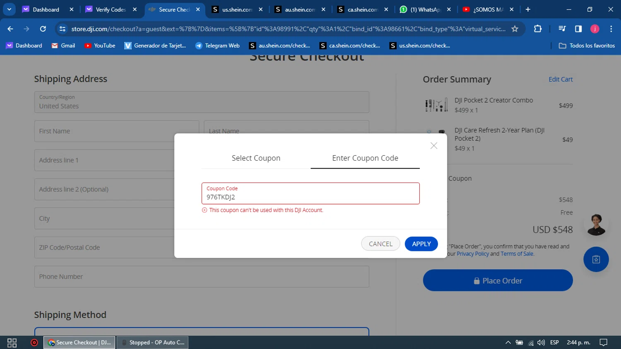The width and height of the screenshot is (621, 349).
Task: Open the Enter Coupon Code tab
Action: click(x=365, y=158)
